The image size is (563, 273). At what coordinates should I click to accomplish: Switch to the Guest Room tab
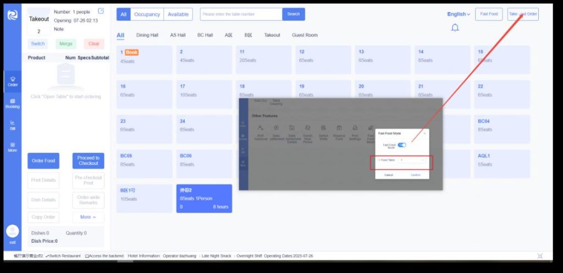305,35
